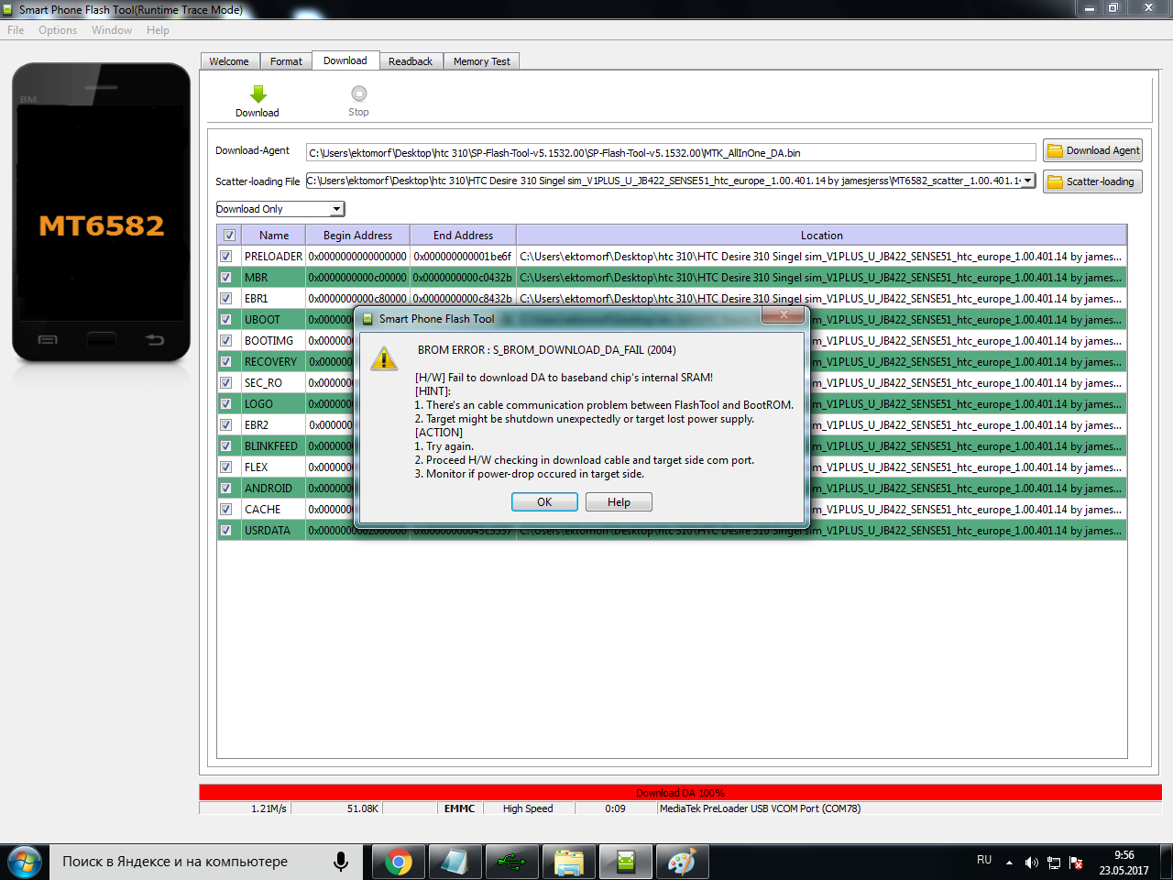Select the Download tab

coord(345,60)
